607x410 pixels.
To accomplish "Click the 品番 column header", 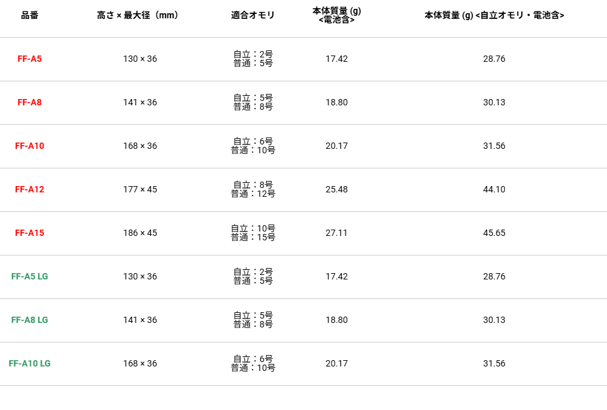I will click(30, 15).
